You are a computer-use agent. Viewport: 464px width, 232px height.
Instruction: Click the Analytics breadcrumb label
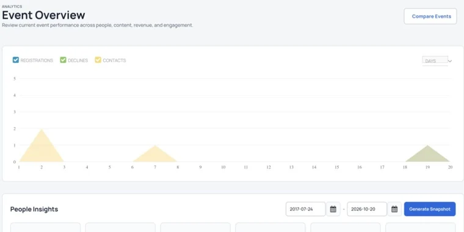point(12,7)
